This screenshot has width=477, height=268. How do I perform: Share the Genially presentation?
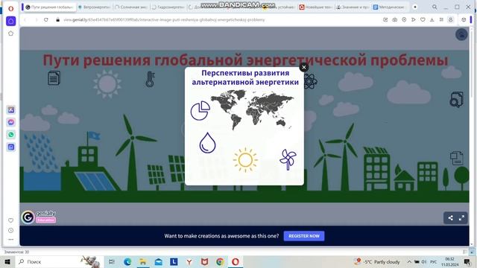pyautogui.click(x=450, y=218)
